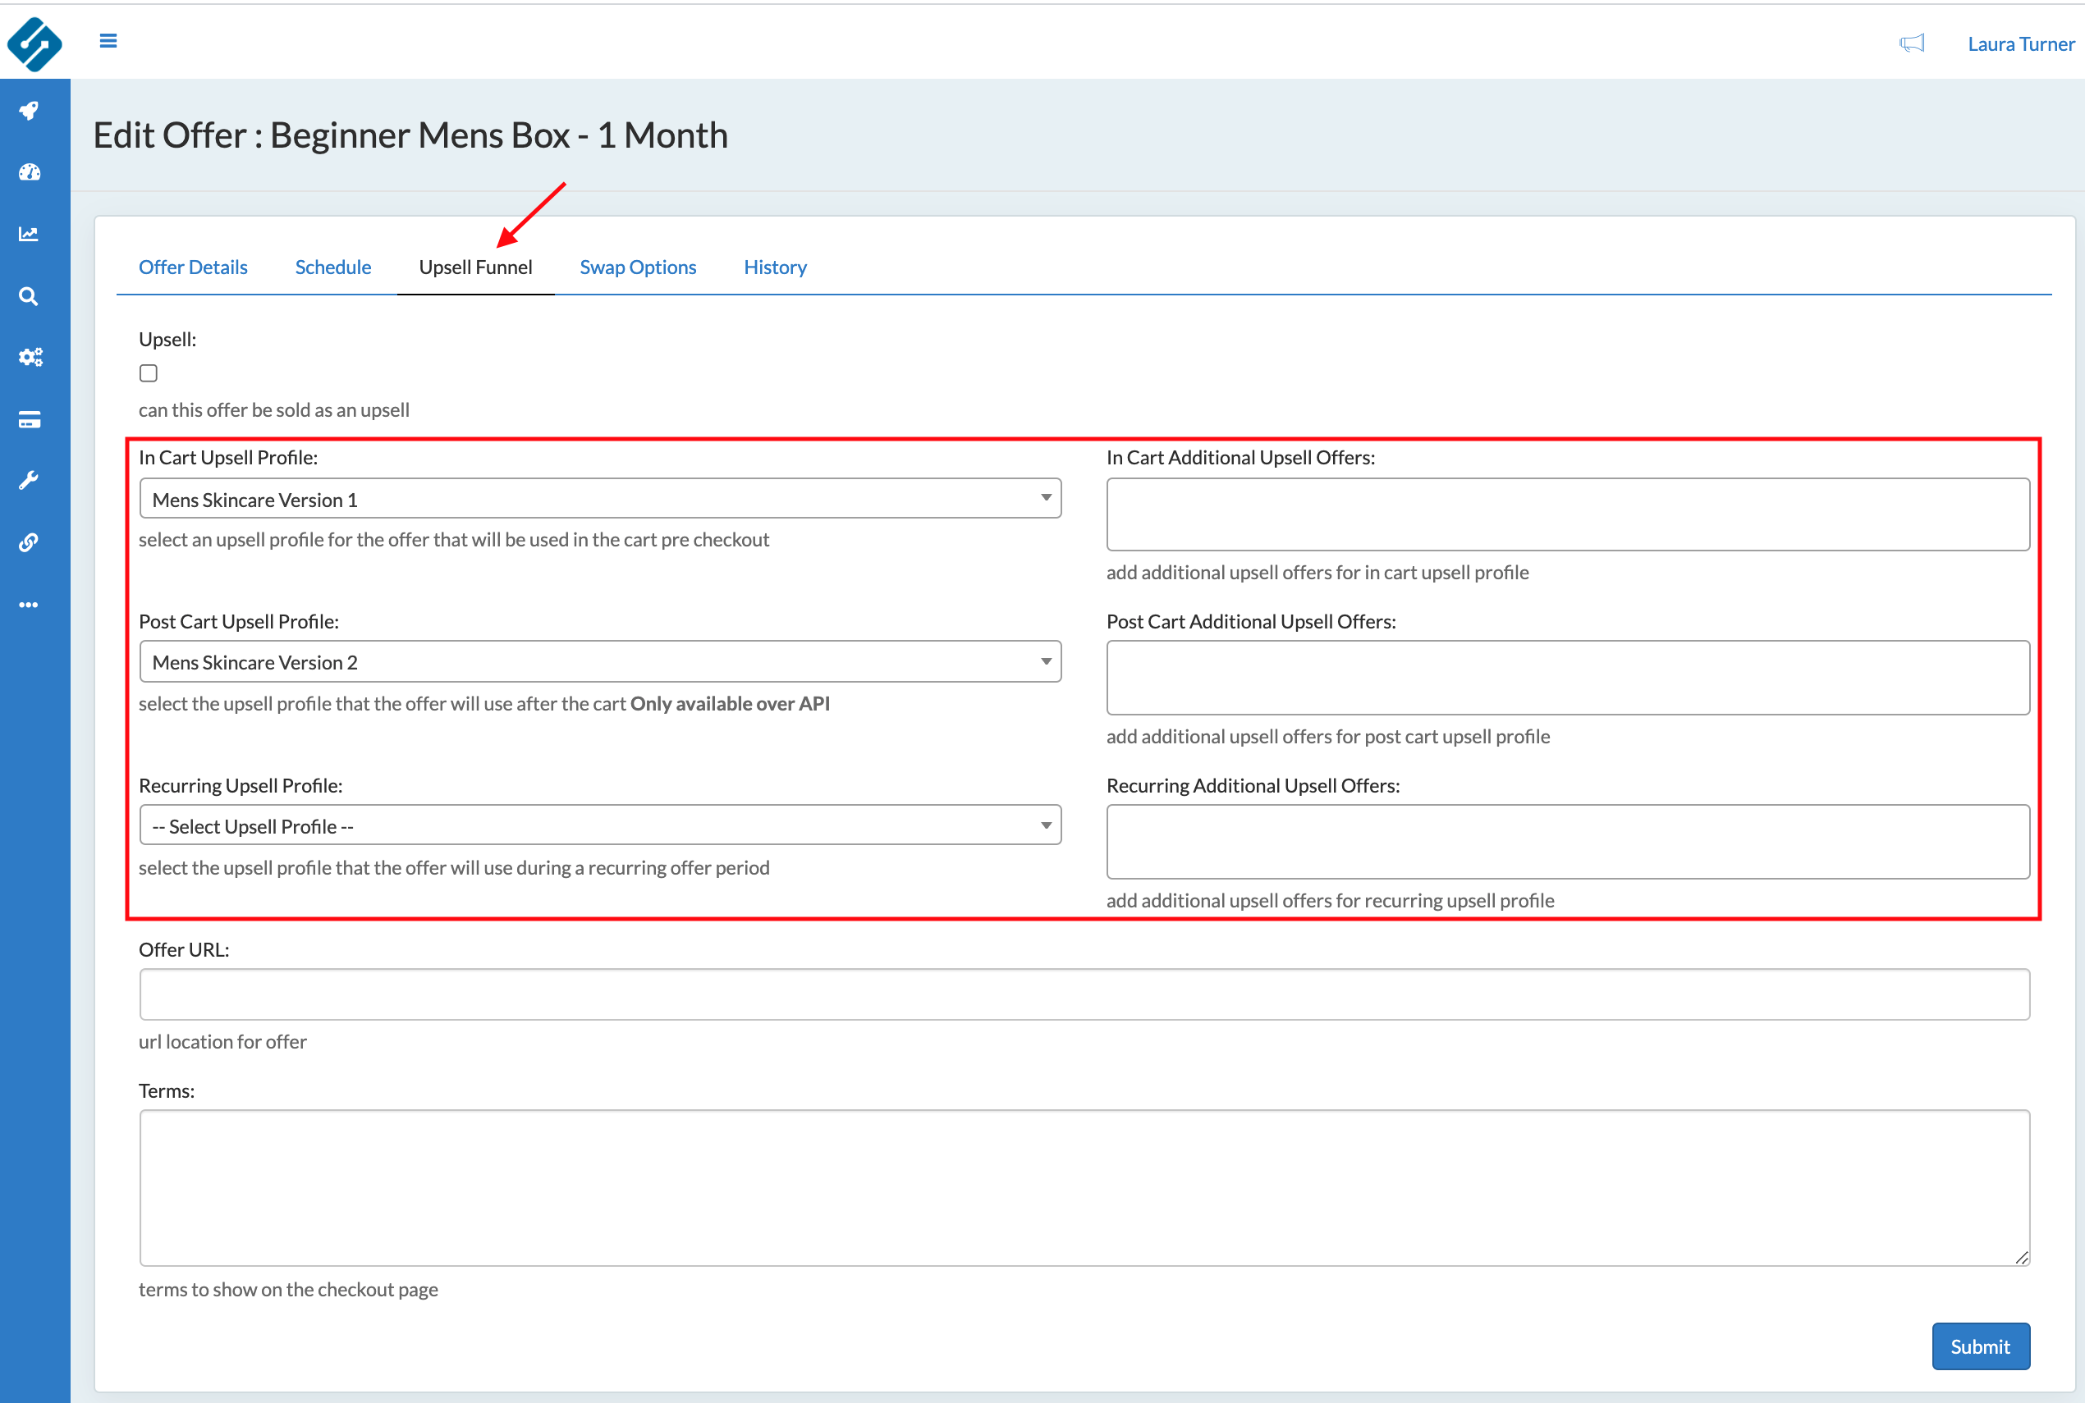2085x1403 pixels.
Task: Switch to the Swap Options tab
Action: (x=638, y=267)
